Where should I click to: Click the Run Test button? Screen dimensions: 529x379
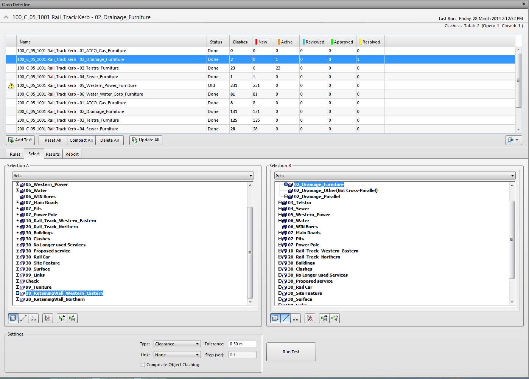tap(291, 352)
